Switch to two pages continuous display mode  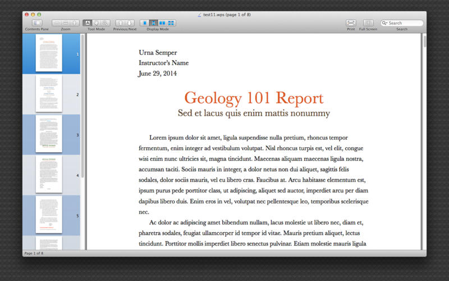pyautogui.click(x=171, y=22)
